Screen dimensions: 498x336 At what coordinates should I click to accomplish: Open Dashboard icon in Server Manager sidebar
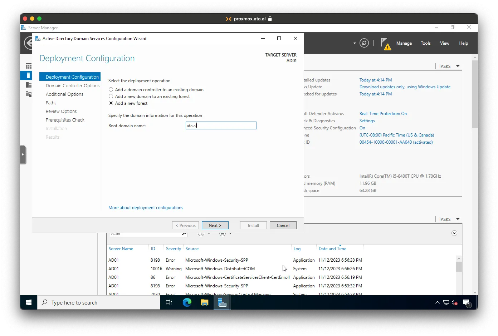[29, 66]
